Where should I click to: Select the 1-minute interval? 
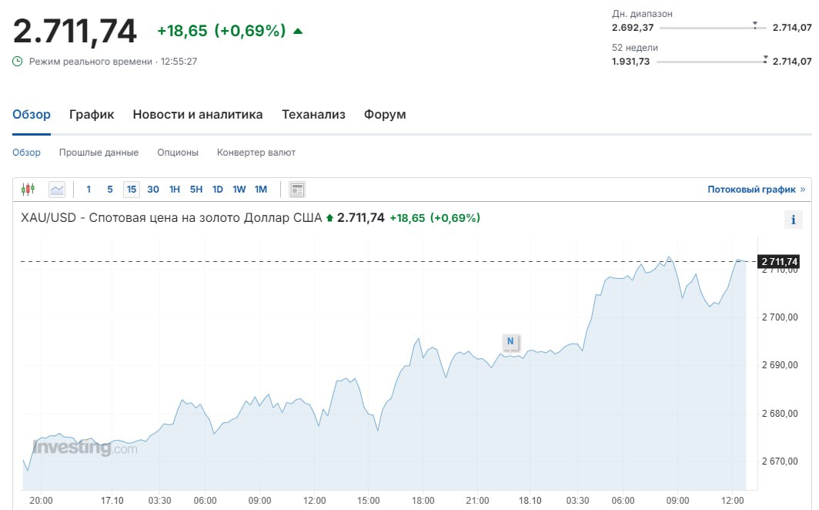pos(89,190)
